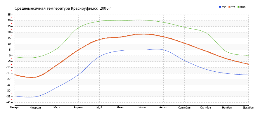Click the green max legend swatch
This screenshot has height=117, width=263.
(238, 6)
